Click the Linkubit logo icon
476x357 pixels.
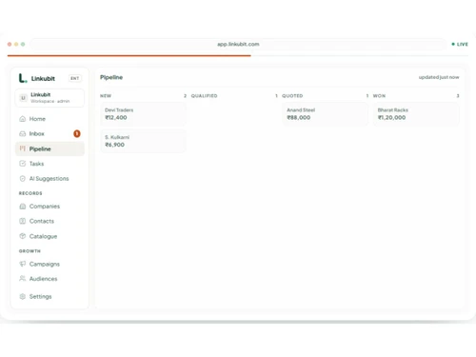tap(23, 78)
